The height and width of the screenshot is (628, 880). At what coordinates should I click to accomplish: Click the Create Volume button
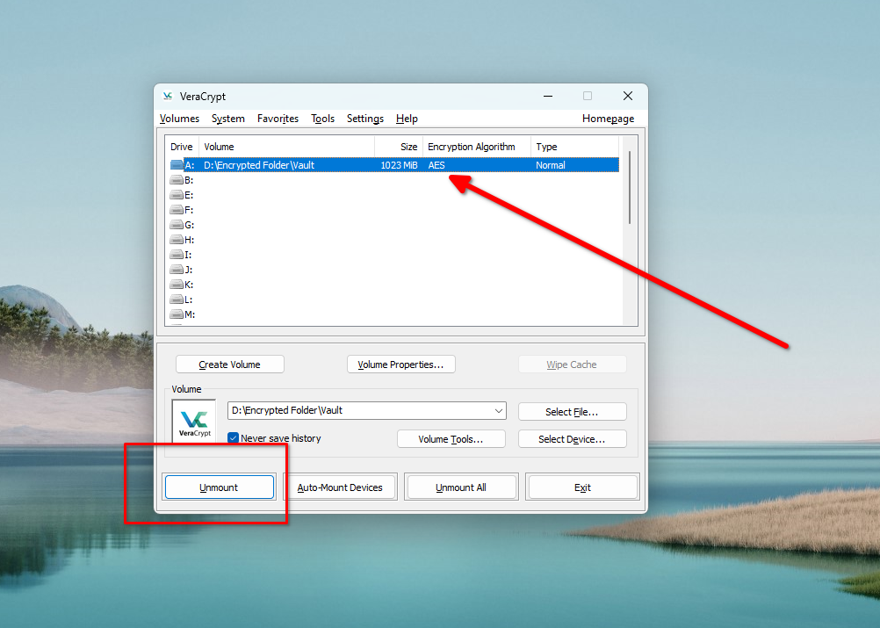point(229,365)
